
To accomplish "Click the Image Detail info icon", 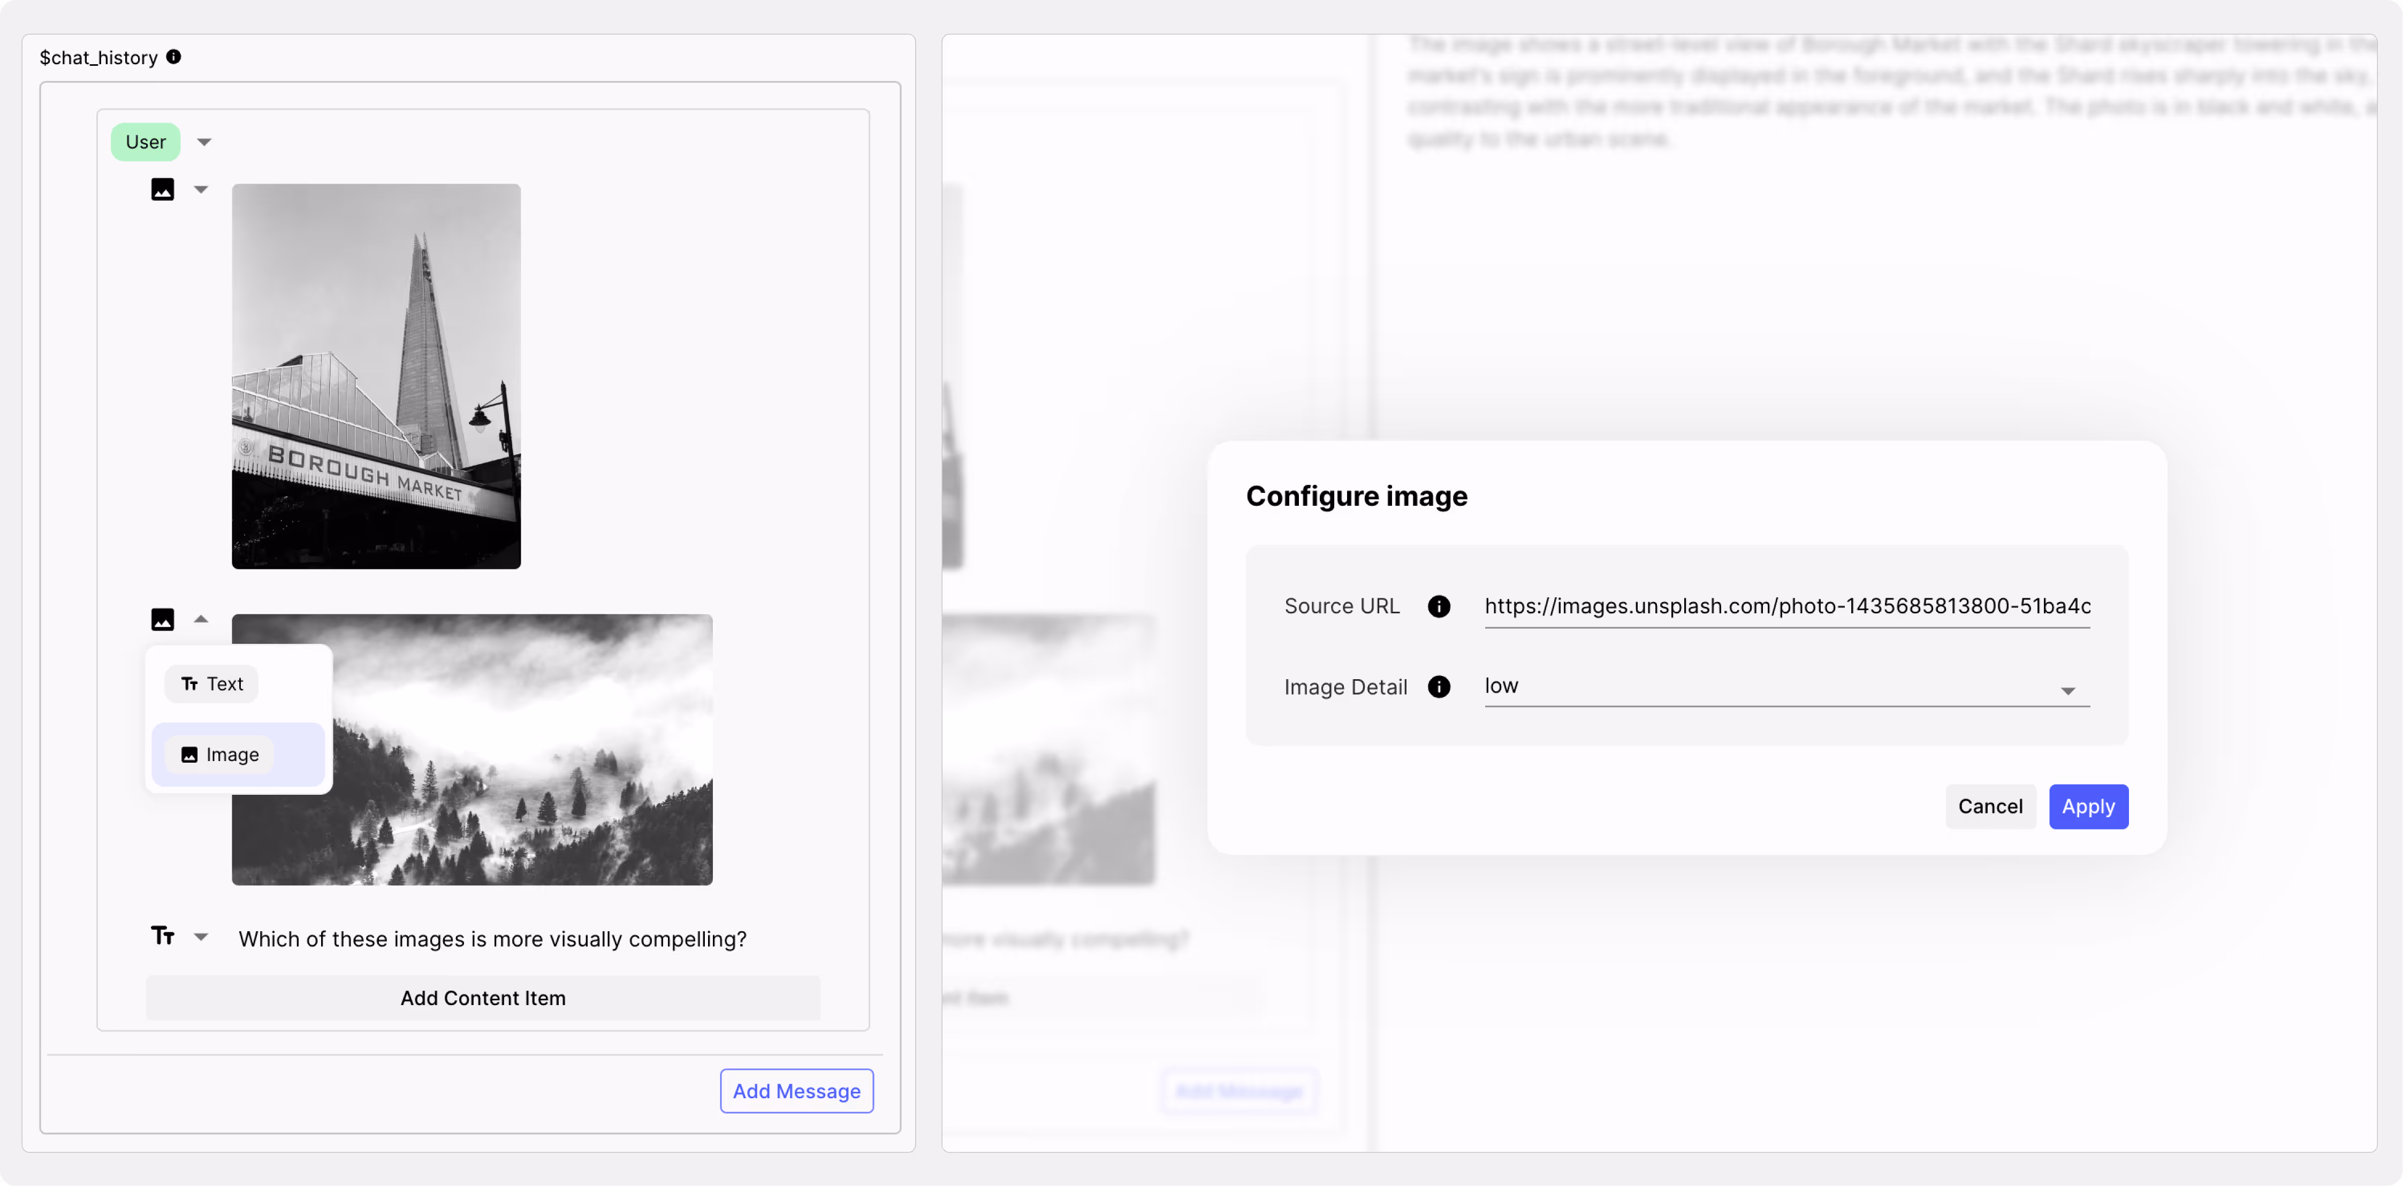I will point(1439,687).
